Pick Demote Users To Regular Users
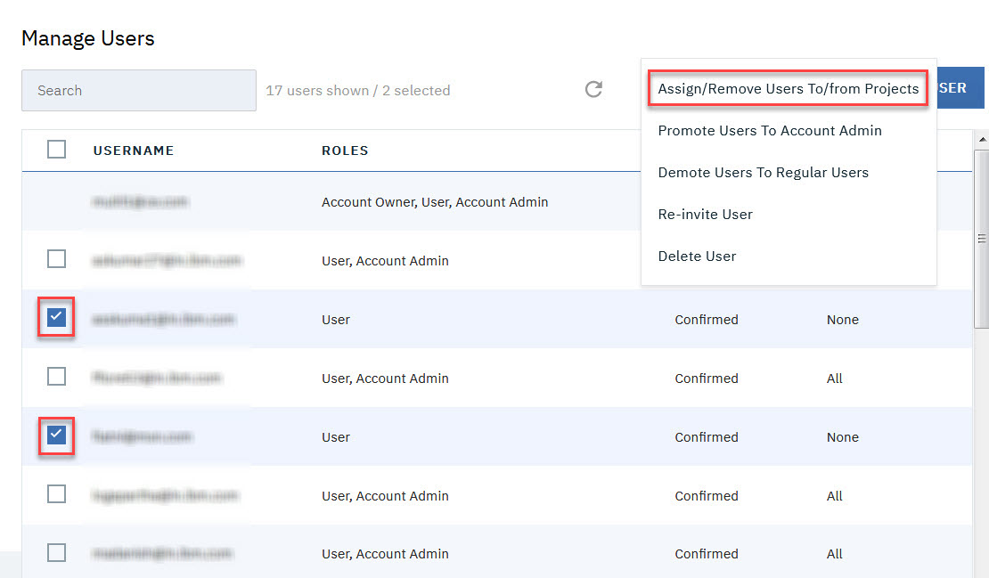Image resolution: width=989 pixels, height=578 pixels. (763, 173)
